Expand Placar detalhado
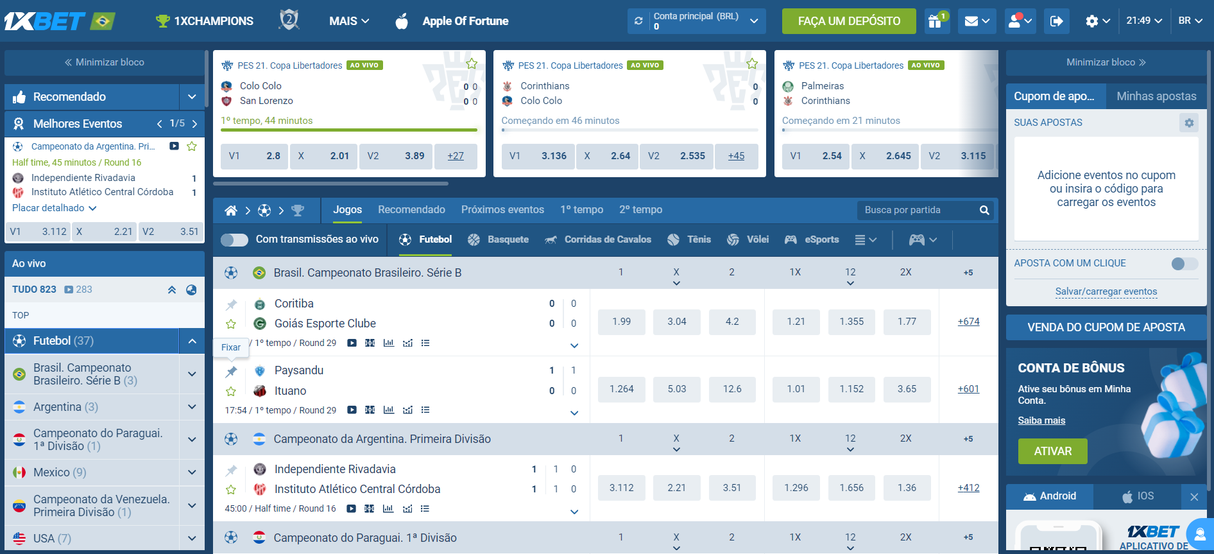 (x=55, y=208)
